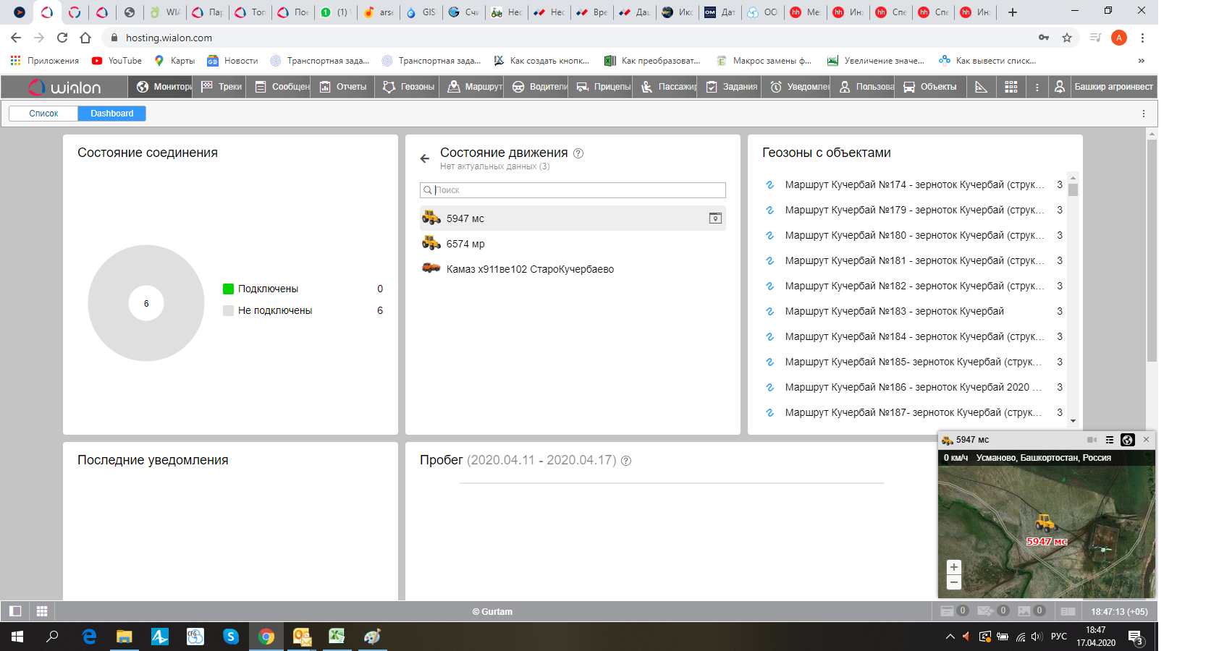Select the Dashboard view toggle
The height and width of the screenshot is (651, 1219).
click(x=112, y=114)
